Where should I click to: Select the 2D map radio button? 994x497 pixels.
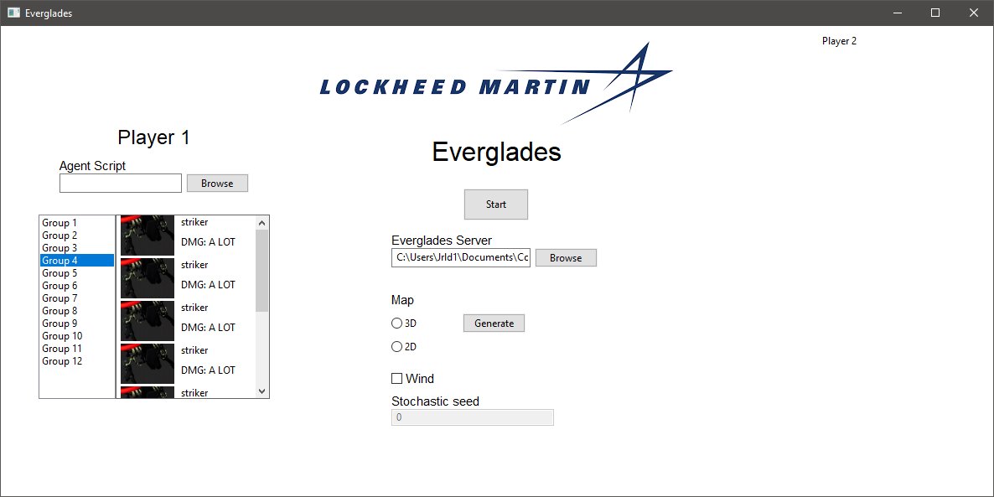(396, 347)
